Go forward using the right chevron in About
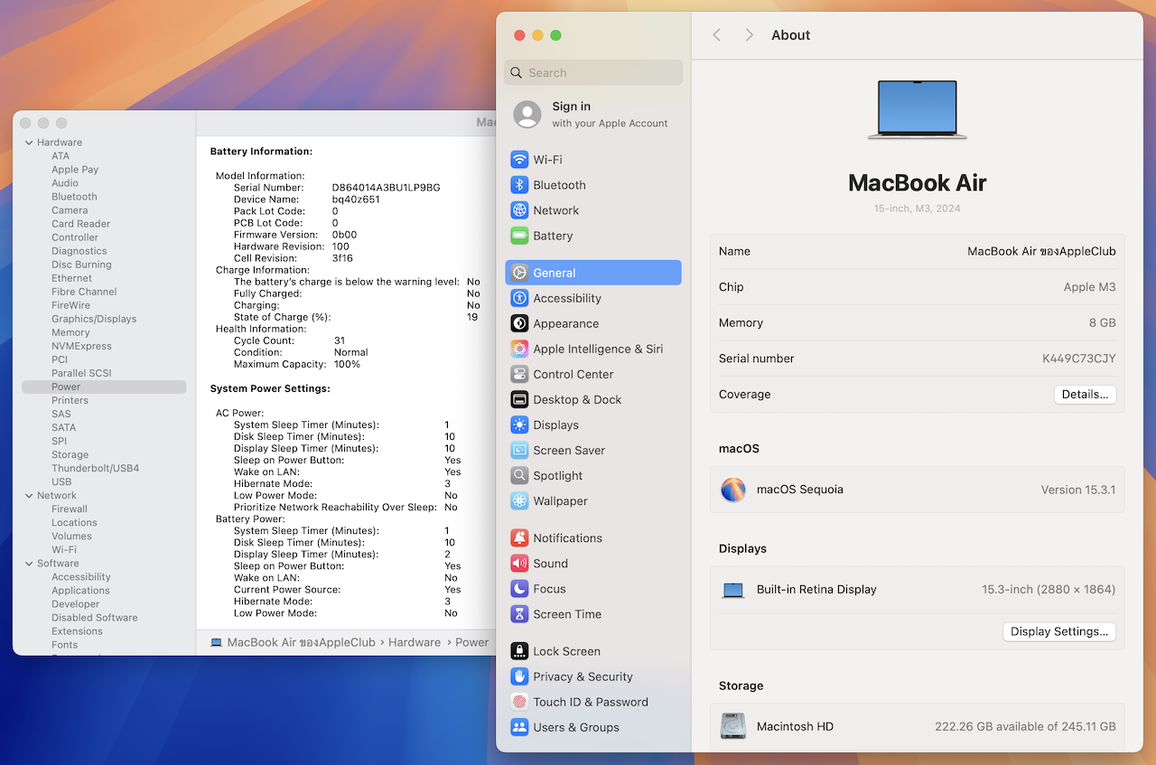The image size is (1156, 765). tap(749, 35)
